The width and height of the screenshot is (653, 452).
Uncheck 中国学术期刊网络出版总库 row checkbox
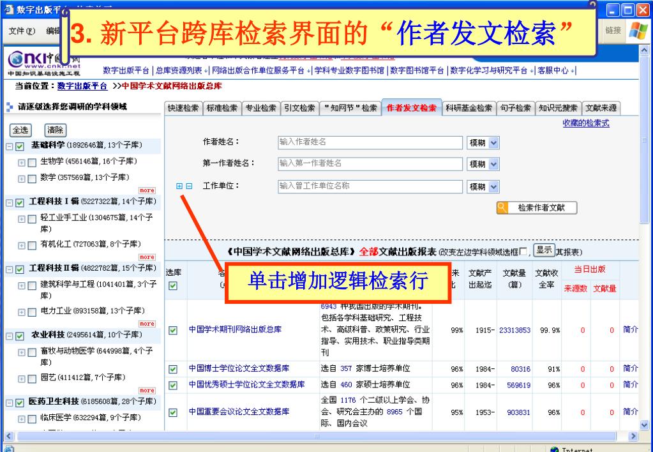click(173, 330)
